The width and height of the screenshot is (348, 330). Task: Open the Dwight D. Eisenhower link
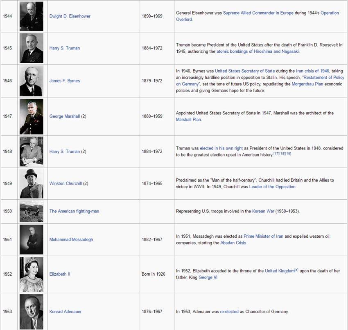[70, 16]
